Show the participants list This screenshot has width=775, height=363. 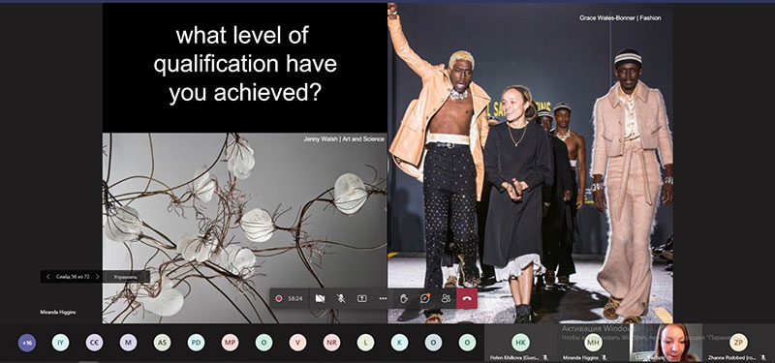446,298
